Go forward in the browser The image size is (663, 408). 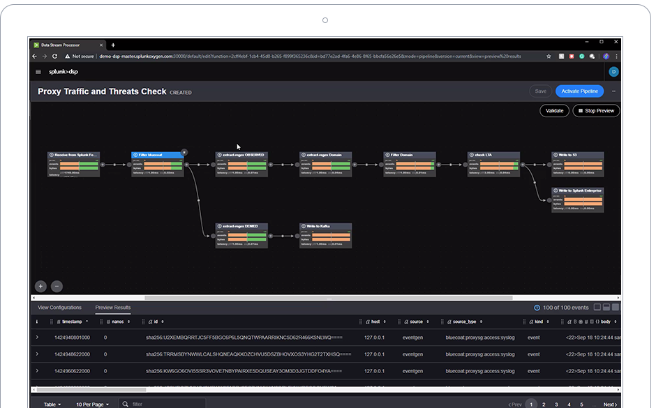[x=45, y=56]
